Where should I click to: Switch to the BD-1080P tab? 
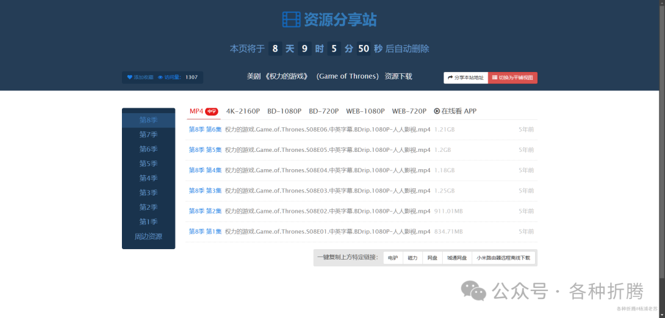coord(284,111)
